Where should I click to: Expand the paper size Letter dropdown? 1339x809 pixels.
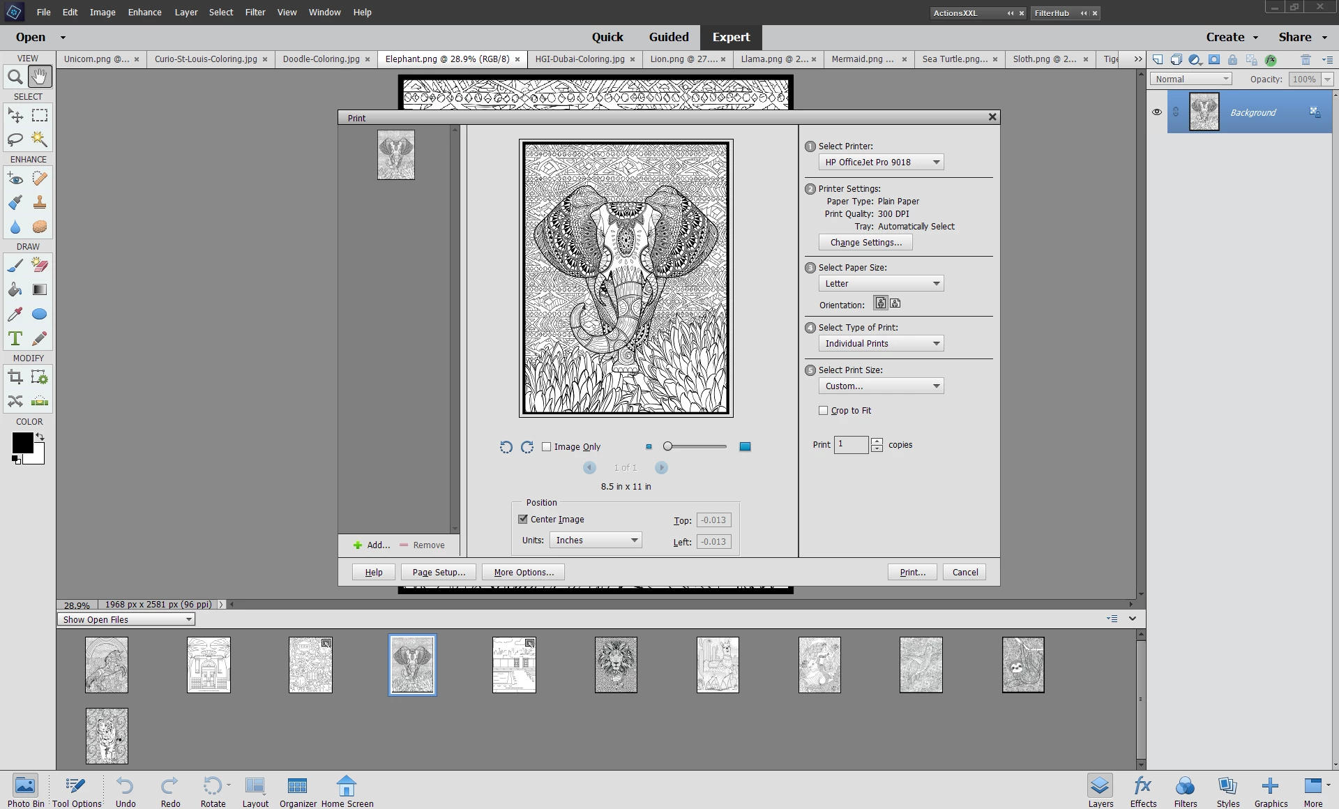881,284
